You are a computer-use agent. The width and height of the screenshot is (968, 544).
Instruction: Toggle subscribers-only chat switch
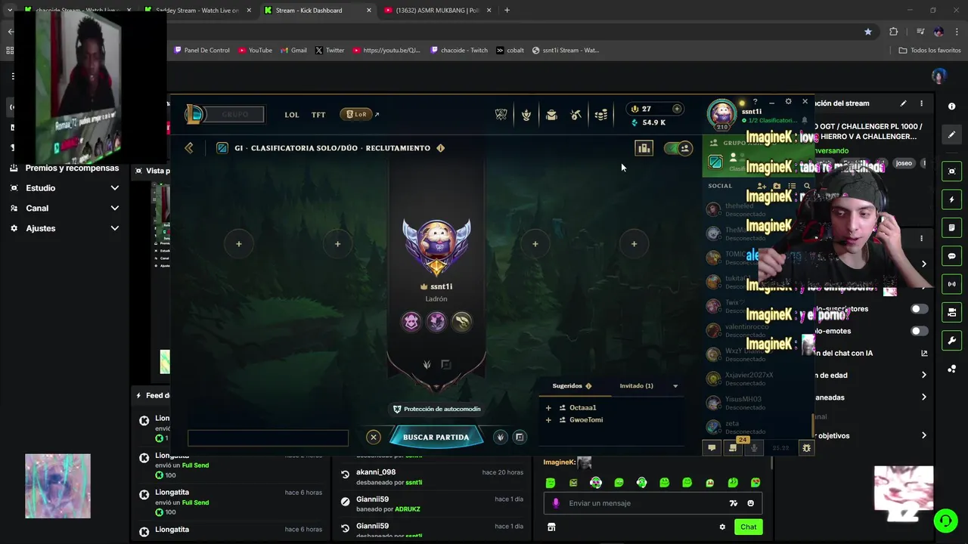(919, 308)
